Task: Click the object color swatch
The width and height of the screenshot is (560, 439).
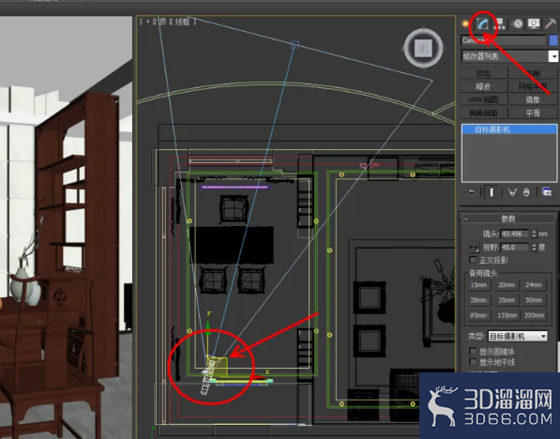Action: (x=553, y=40)
